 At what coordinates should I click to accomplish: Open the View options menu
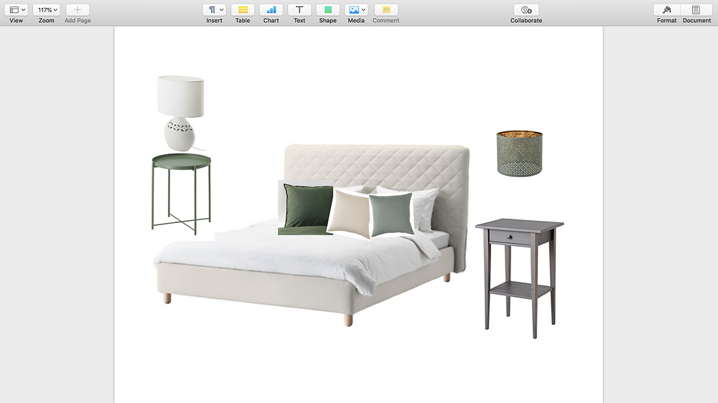click(17, 10)
